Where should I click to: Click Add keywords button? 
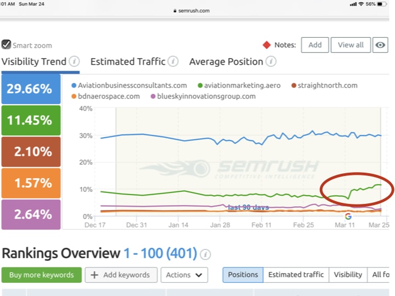[x=121, y=275]
